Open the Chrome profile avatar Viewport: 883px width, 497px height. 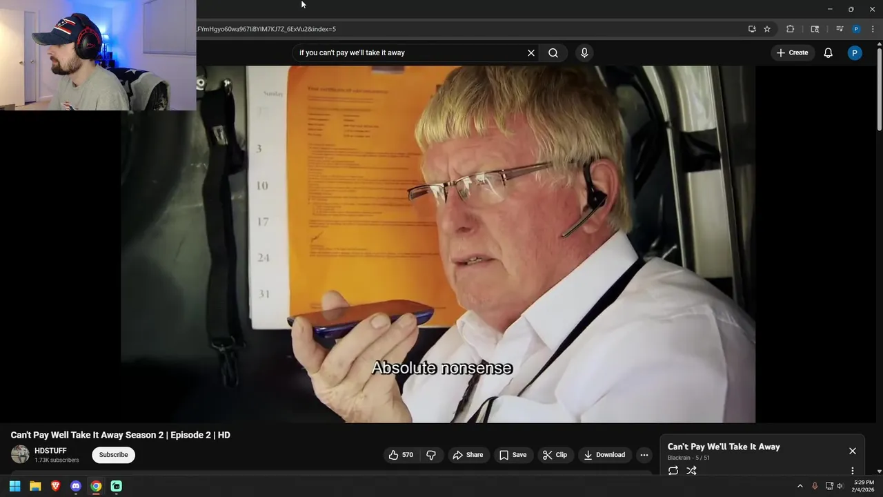856,29
